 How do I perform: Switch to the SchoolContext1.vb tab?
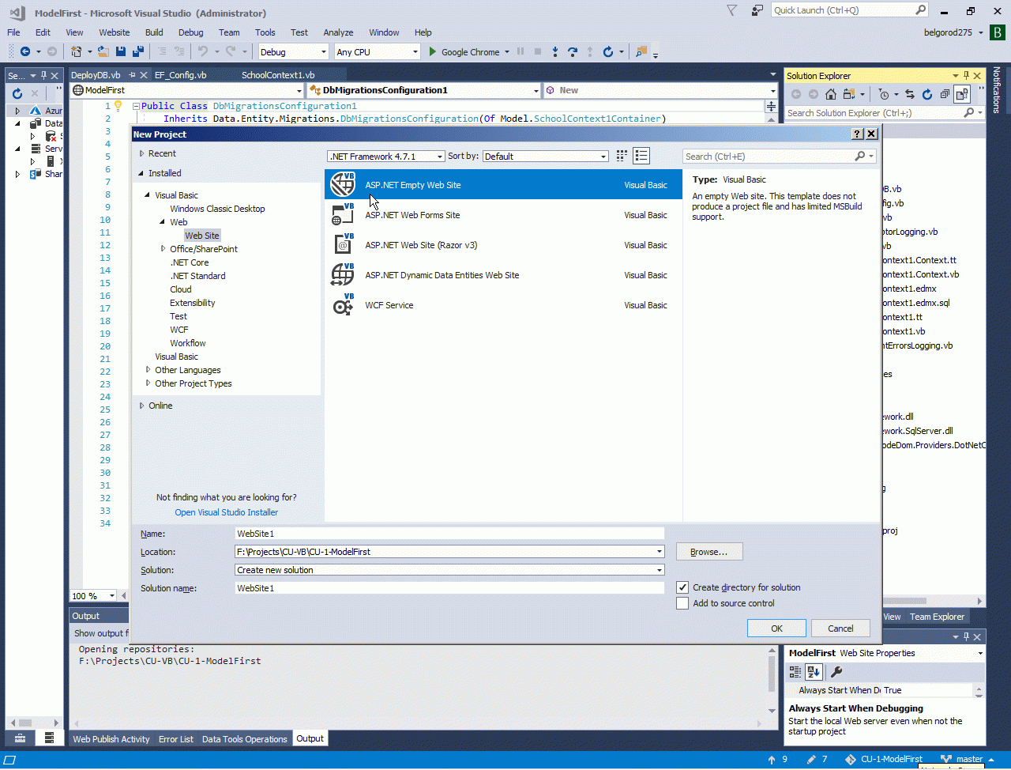click(x=278, y=75)
